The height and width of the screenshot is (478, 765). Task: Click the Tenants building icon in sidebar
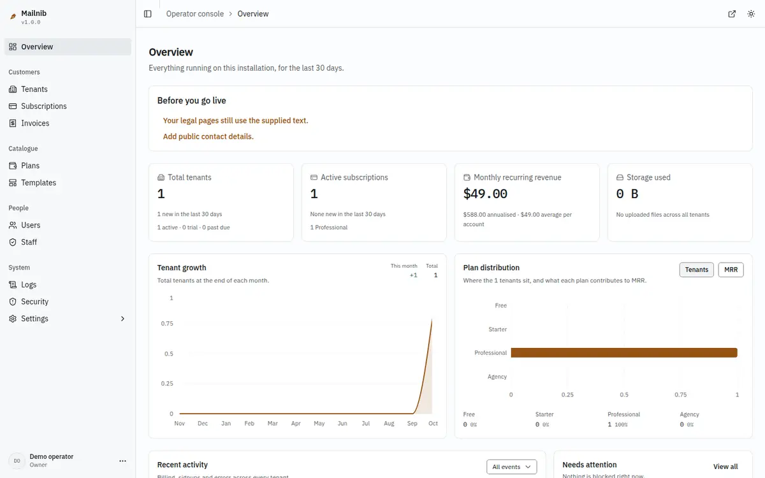click(x=13, y=89)
